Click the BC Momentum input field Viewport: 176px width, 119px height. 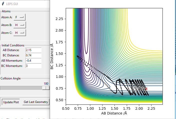(x=33, y=66)
